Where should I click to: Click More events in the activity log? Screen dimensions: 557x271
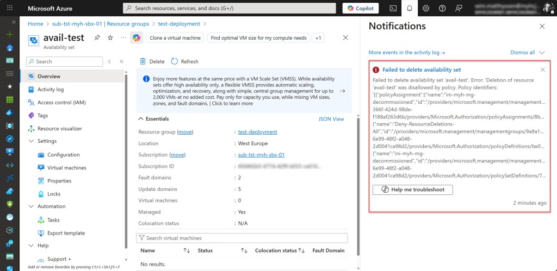[x=407, y=53]
